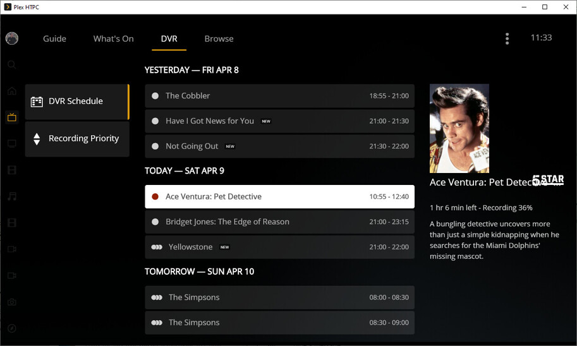Click the recording dot beside Not Going Out
Screen dimensions: 577x346
[x=155, y=146]
